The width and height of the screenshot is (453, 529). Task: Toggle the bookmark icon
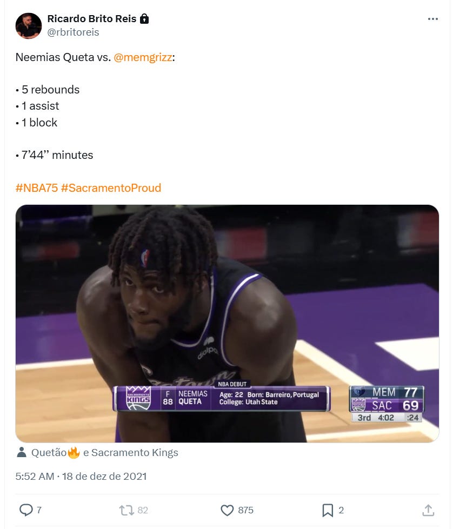(x=328, y=510)
